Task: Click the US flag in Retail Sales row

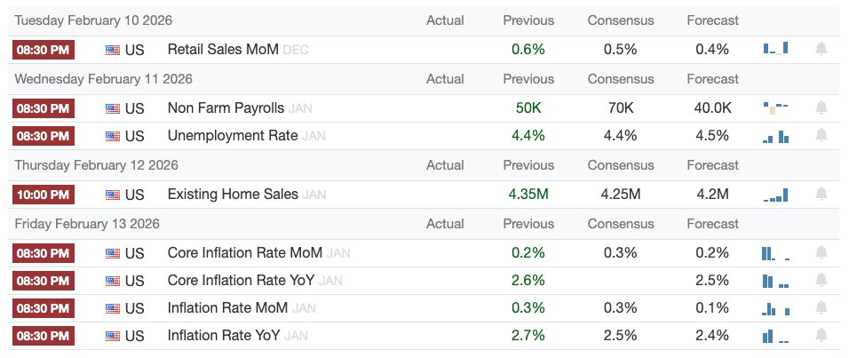Action: click(113, 49)
